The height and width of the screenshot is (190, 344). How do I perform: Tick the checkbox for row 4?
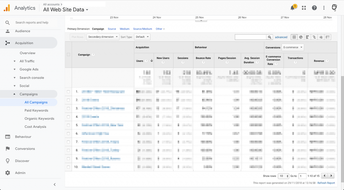(69, 117)
